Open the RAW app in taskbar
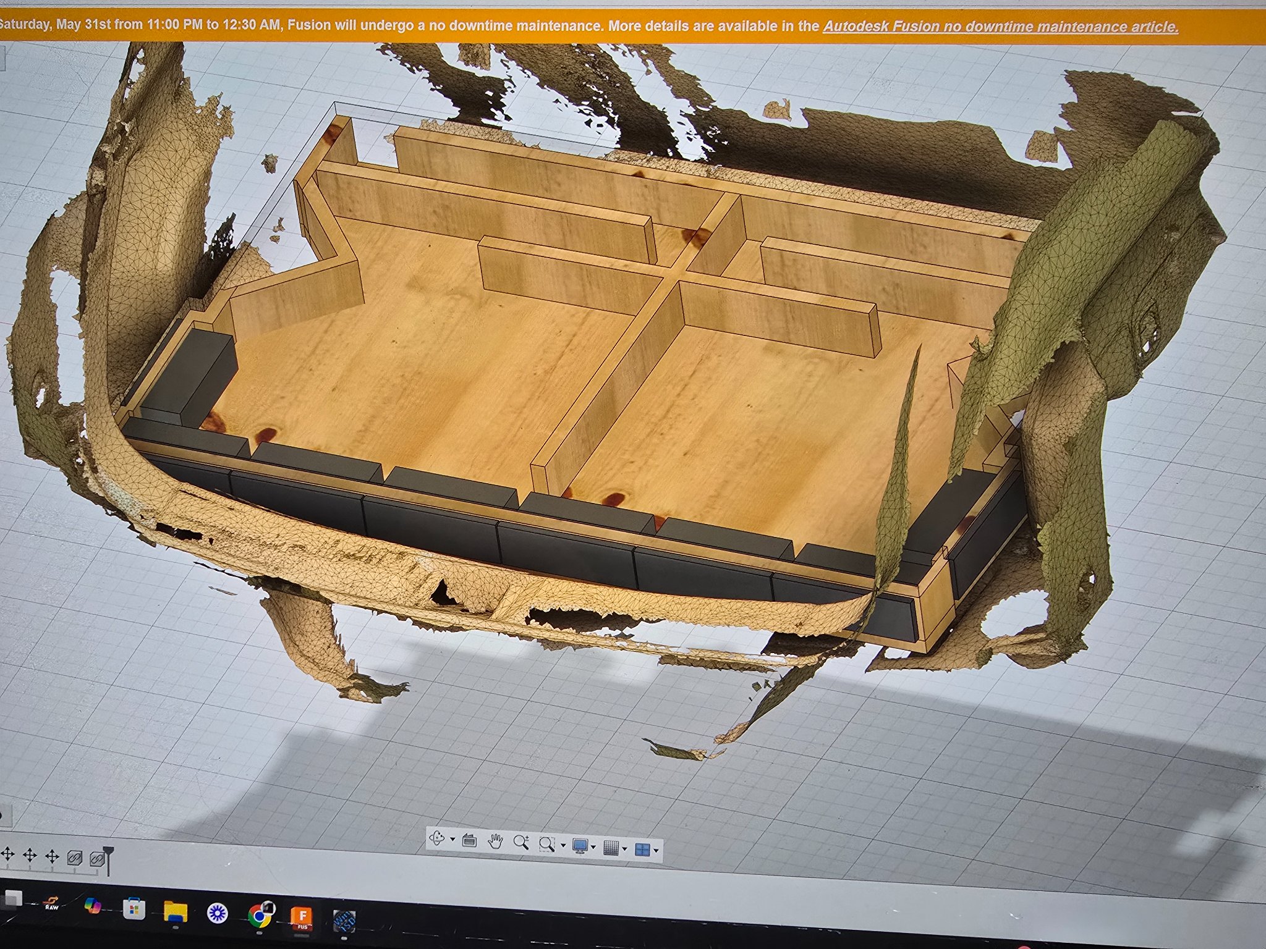Image resolution: width=1266 pixels, height=949 pixels. tap(52, 904)
